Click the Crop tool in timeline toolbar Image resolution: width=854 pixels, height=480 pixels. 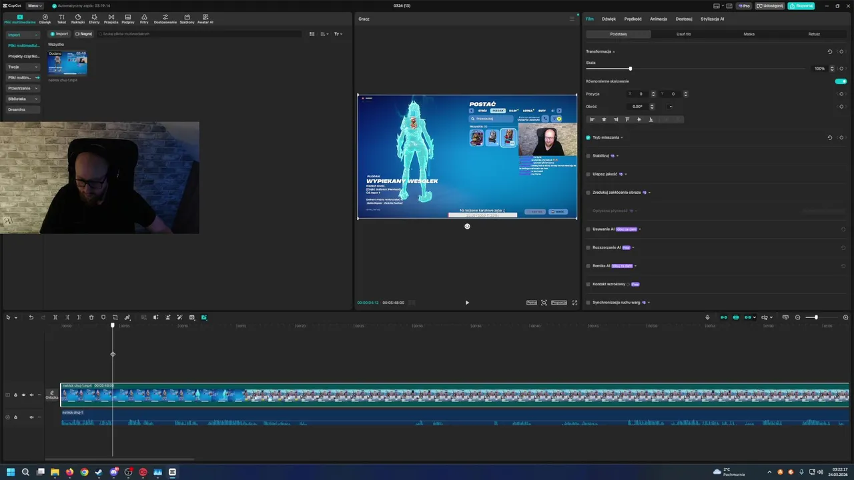click(x=115, y=317)
